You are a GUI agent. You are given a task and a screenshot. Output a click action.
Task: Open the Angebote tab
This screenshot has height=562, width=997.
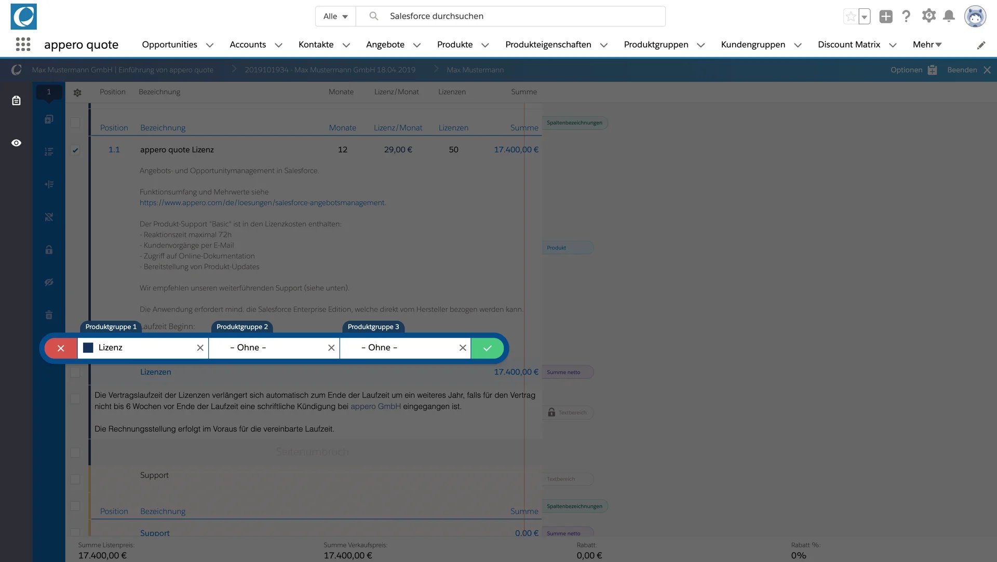[x=385, y=45]
